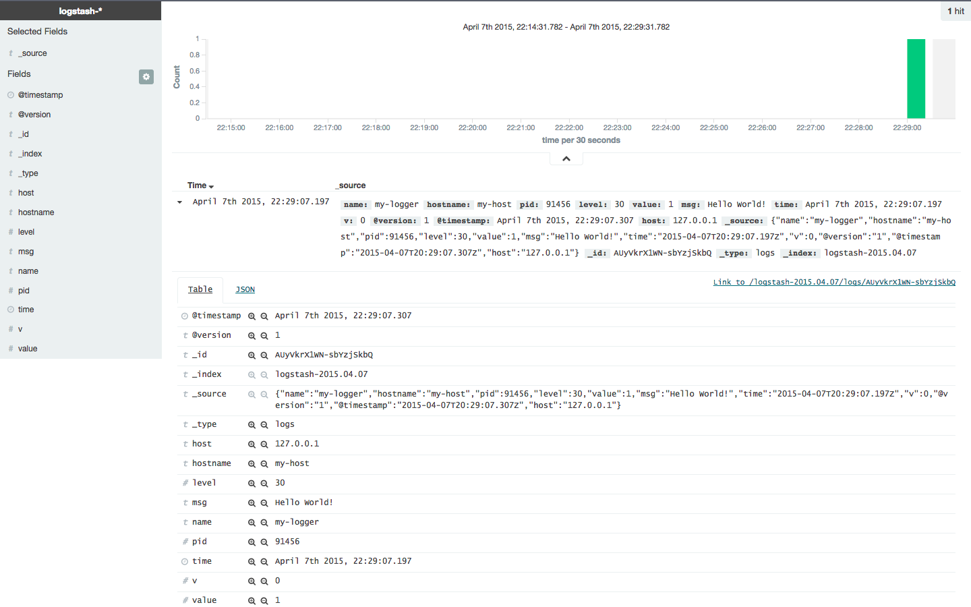Click the 1 hit counter

(x=955, y=11)
